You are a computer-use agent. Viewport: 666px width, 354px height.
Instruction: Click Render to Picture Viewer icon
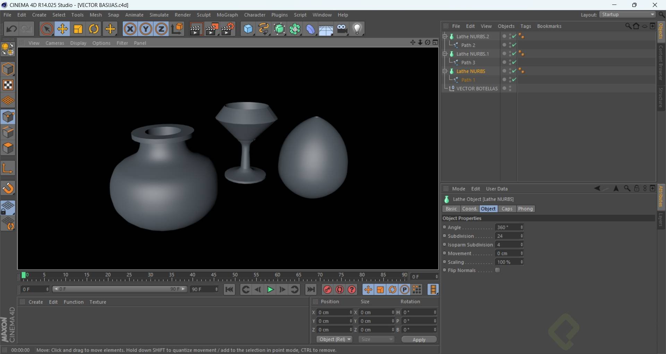pyautogui.click(x=212, y=29)
